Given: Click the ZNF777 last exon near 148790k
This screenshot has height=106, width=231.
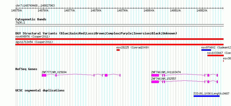Looking at the screenshot, I should tap(120, 75).
